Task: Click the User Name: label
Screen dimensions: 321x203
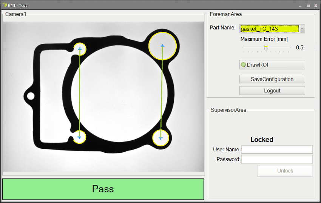Action: point(227,149)
